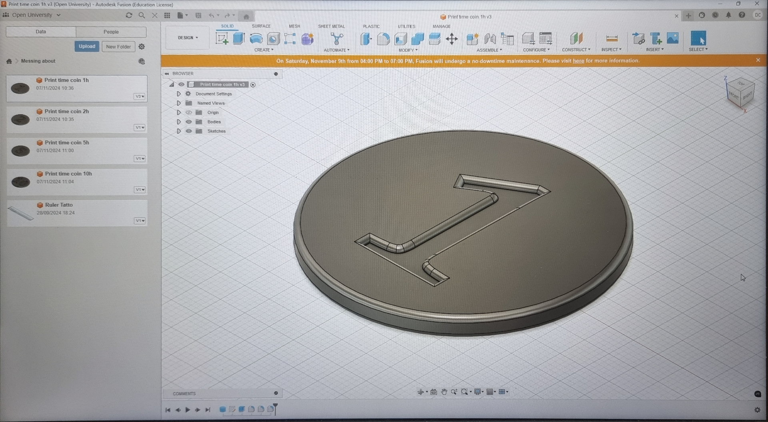Select the New Component tool
Image resolution: width=768 pixels, height=422 pixels.
point(472,39)
